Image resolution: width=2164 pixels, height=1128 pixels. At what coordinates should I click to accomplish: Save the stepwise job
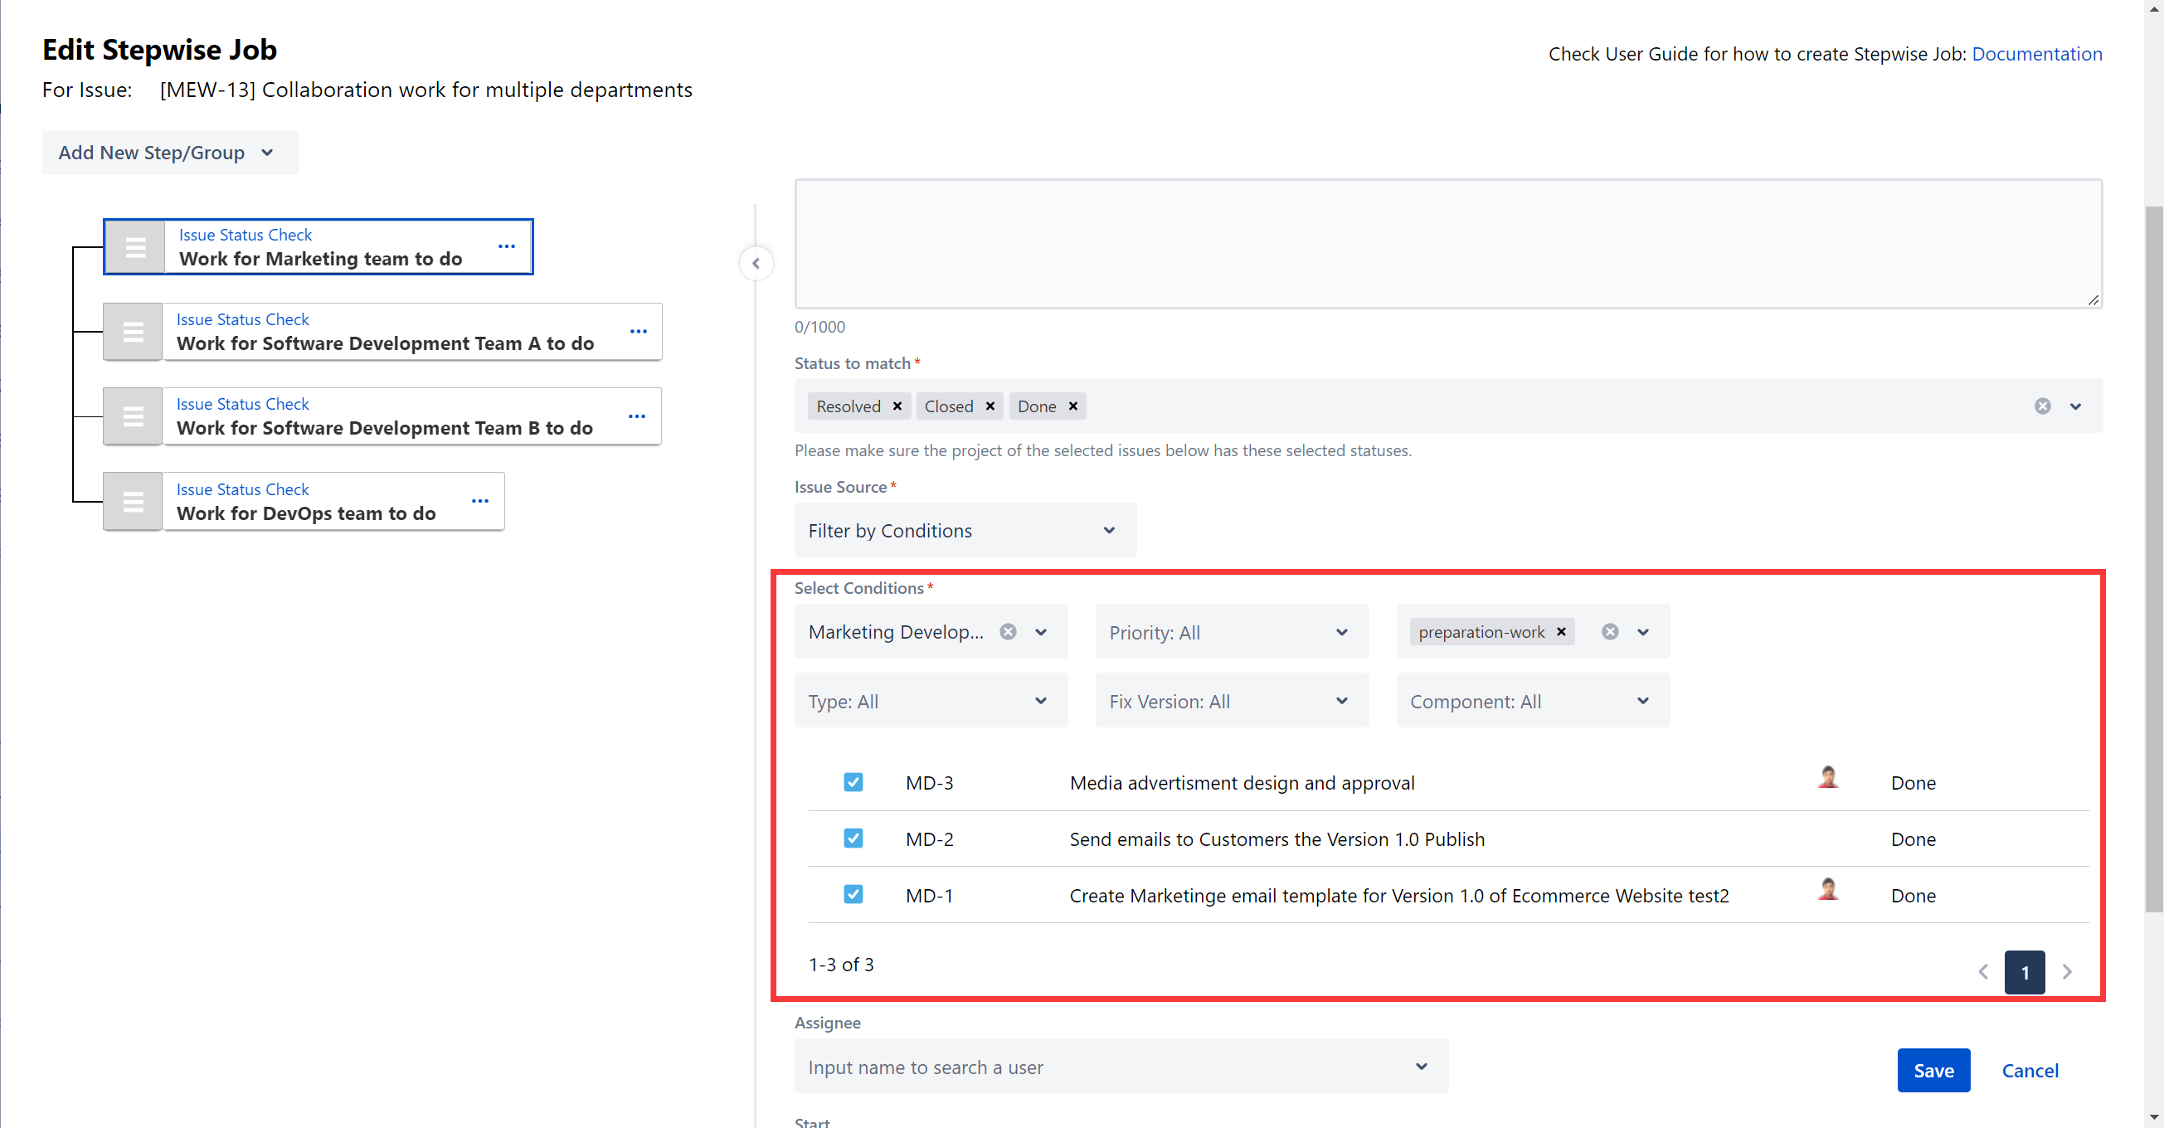click(x=1933, y=1071)
